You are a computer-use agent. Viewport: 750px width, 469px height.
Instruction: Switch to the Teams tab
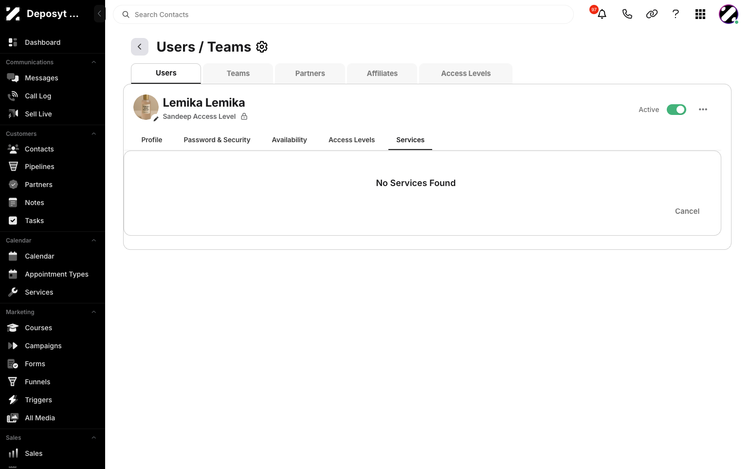tap(238, 74)
